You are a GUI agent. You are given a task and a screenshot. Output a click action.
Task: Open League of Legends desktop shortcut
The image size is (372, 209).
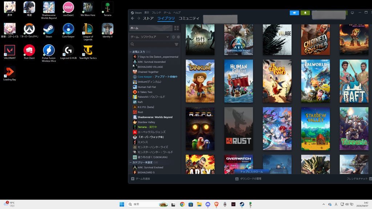(x=88, y=32)
